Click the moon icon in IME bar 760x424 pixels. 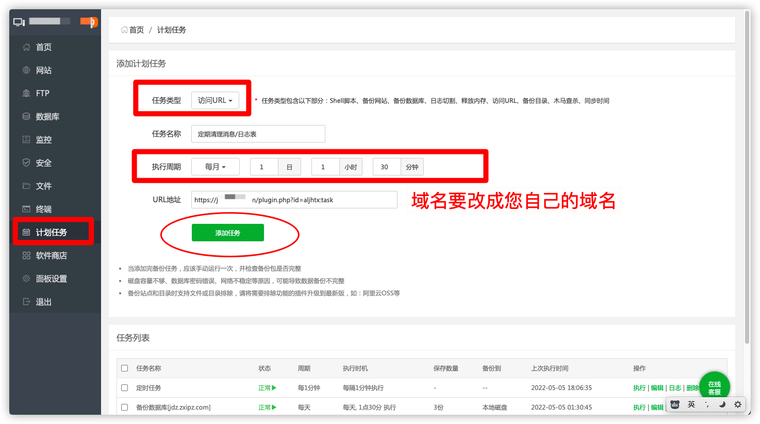click(722, 404)
